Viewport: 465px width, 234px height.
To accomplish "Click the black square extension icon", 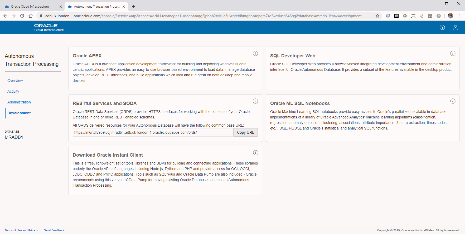I will coord(396,16).
